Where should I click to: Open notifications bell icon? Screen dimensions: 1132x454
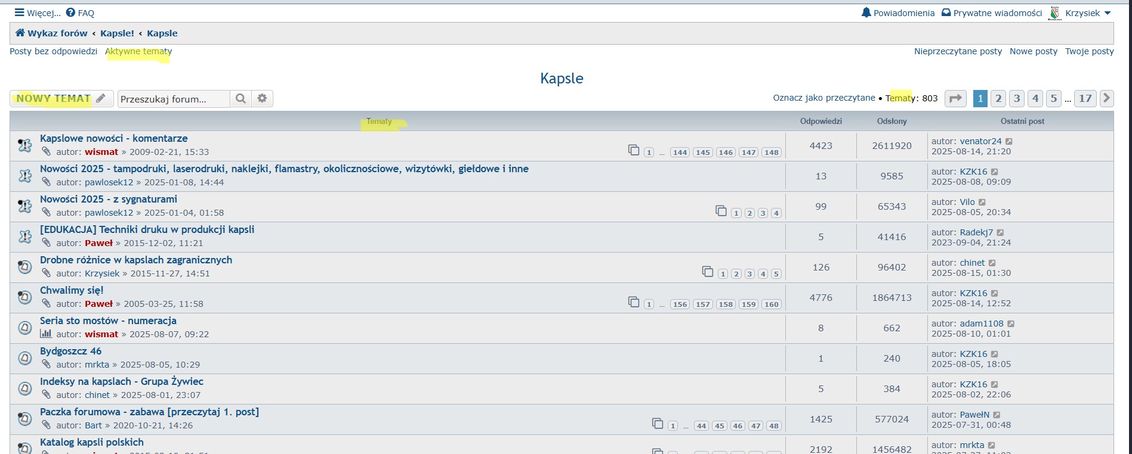click(866, 13)
